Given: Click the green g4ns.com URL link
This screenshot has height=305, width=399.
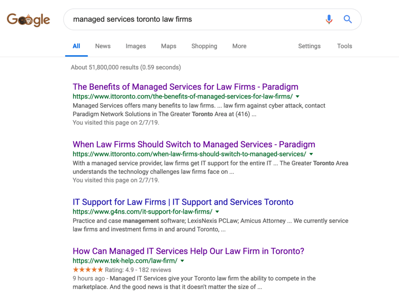Looking at the screenshot, I should point(142,212).
